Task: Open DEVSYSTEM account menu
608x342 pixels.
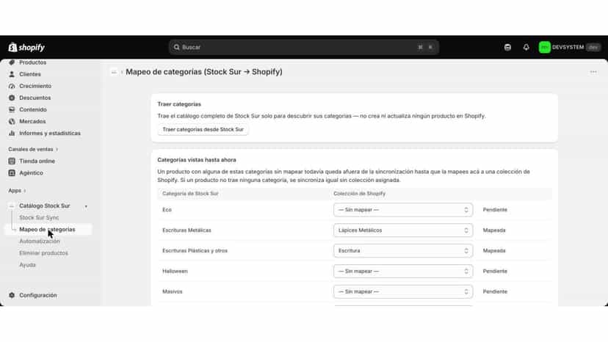Action: coord(570,47)
